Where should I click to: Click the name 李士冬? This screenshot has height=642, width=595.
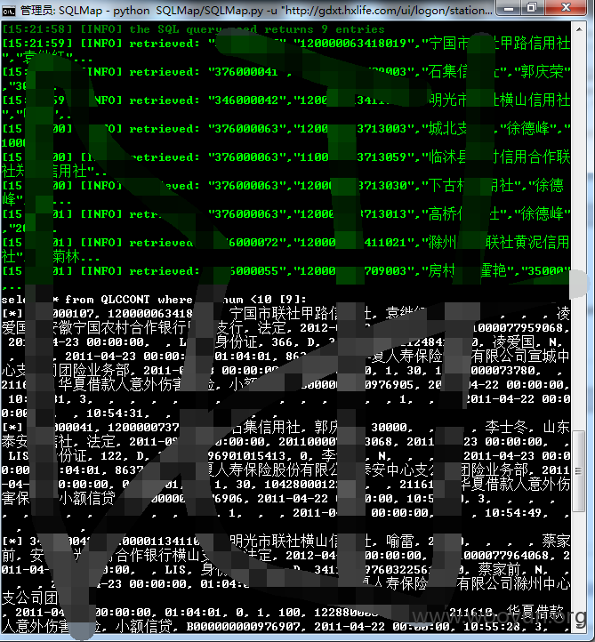[x=507, y=428]
